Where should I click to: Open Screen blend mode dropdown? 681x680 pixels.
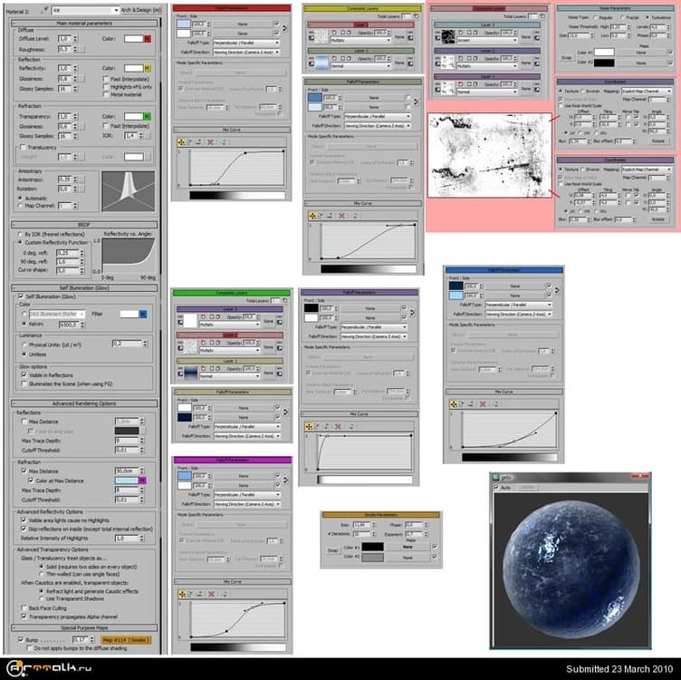pyautogui.click(x=486, y=40)
